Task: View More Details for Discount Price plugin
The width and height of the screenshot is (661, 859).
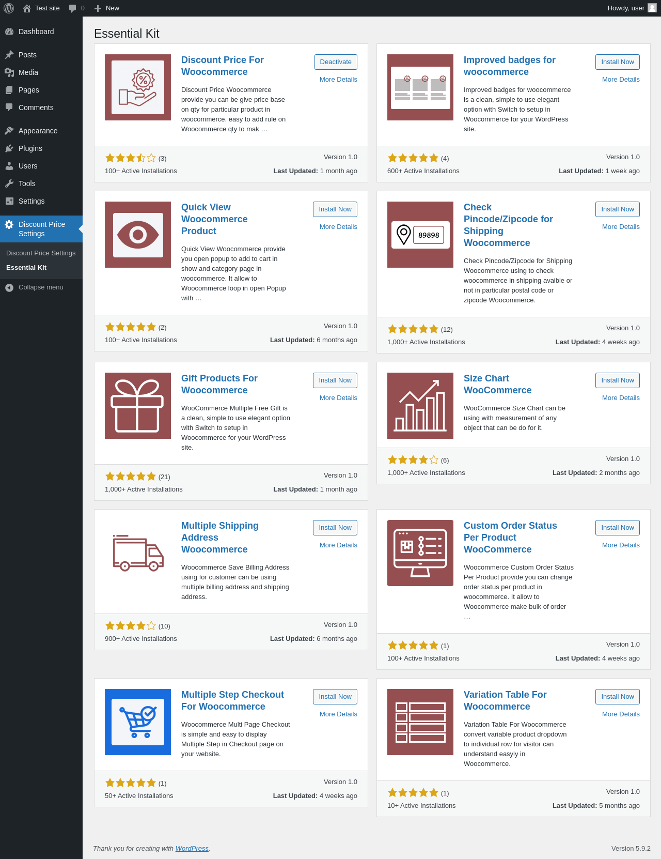Action: (338, 80)
